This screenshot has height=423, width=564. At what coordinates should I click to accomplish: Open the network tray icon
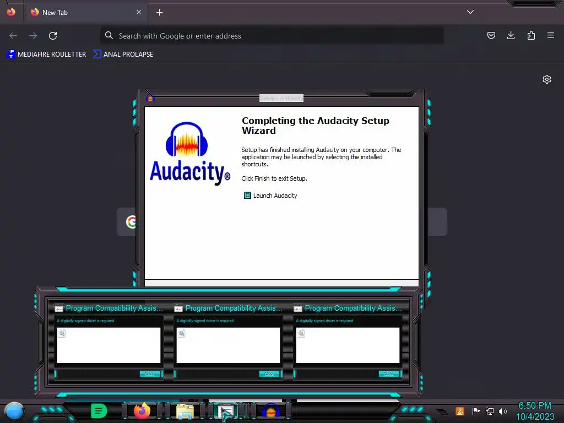tap(489, 411)
